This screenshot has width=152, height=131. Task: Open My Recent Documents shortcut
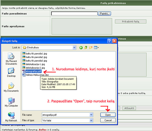click(11, 59)
